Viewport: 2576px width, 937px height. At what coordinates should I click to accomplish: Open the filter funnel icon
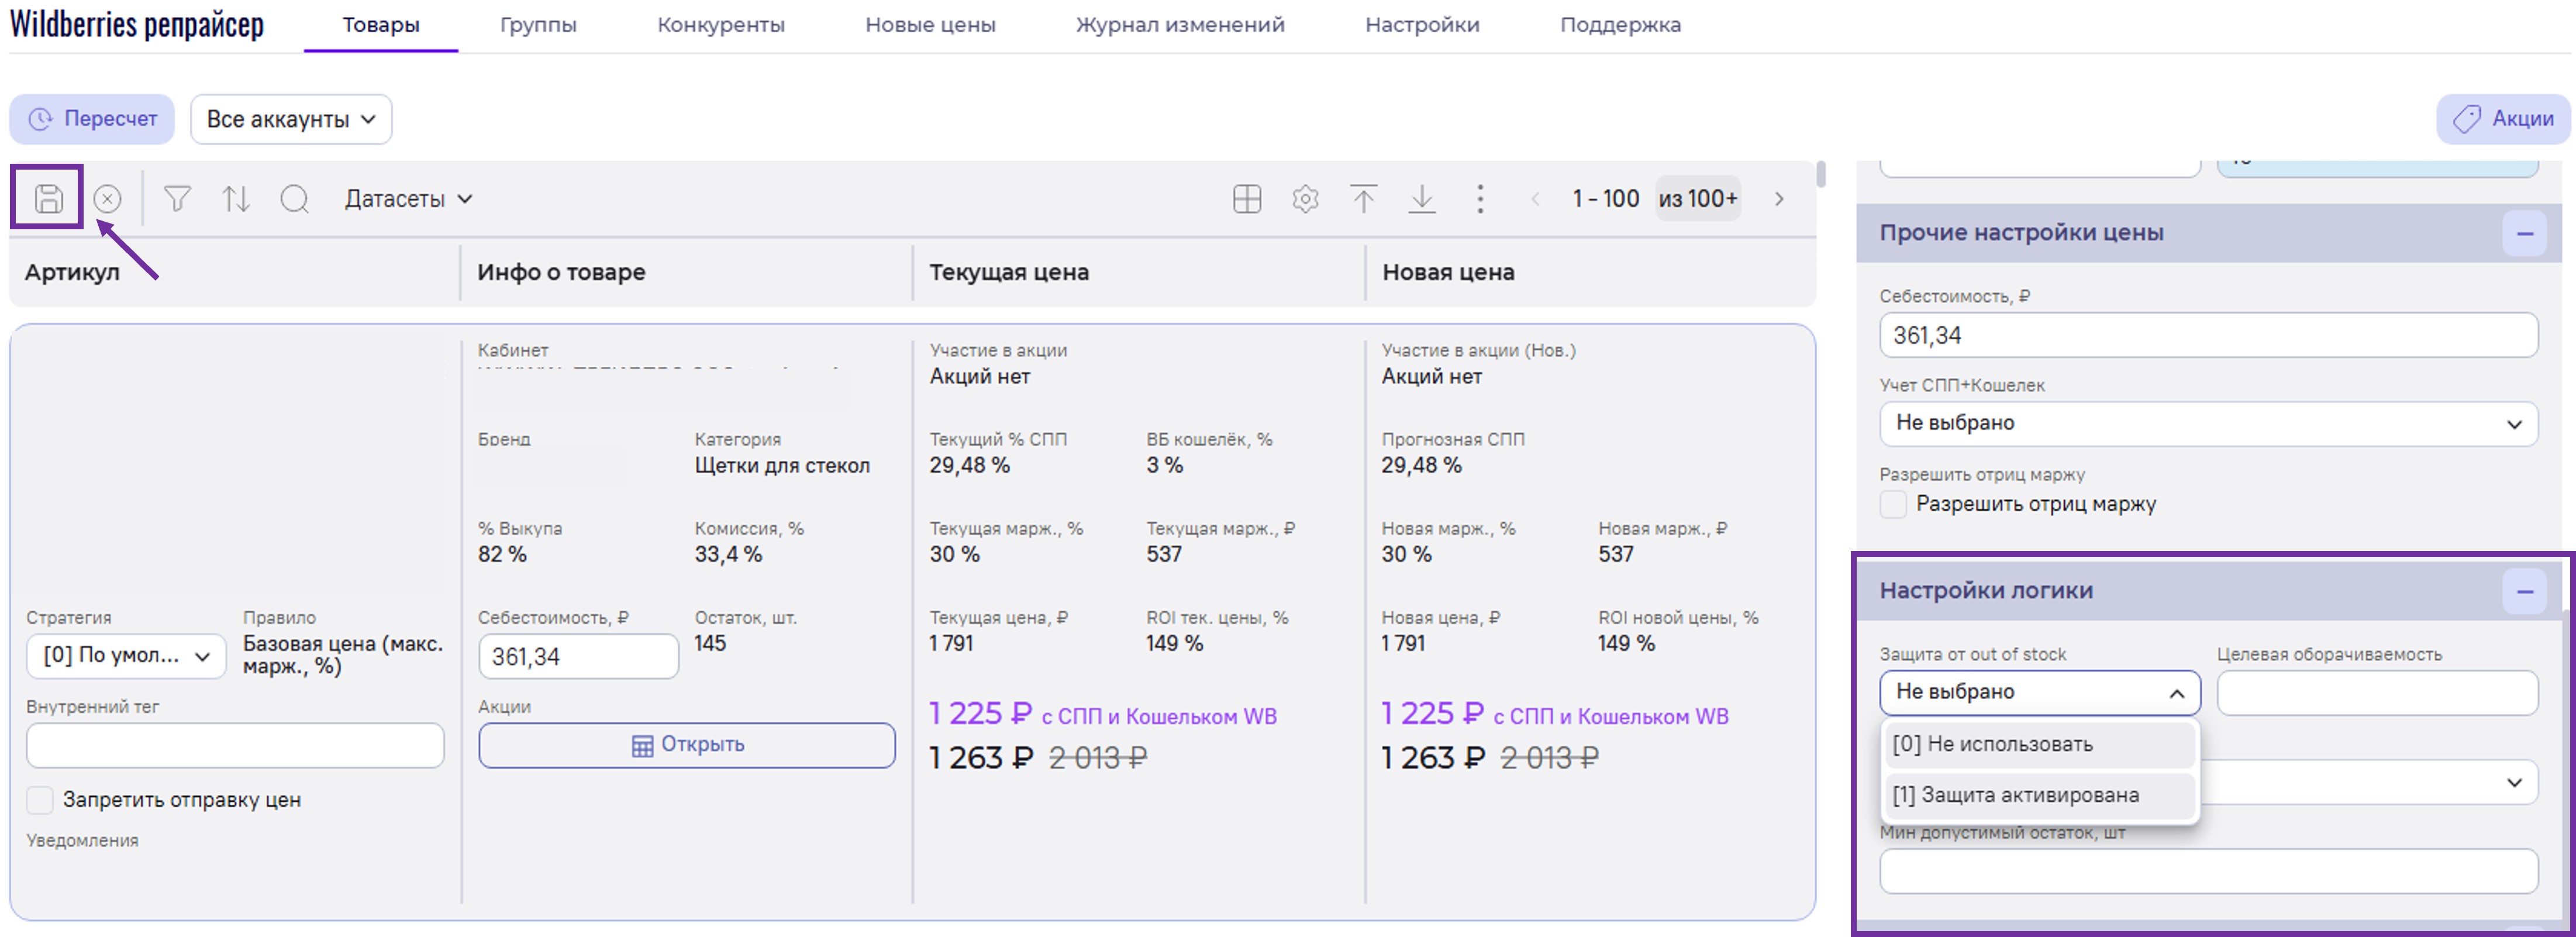177,199
